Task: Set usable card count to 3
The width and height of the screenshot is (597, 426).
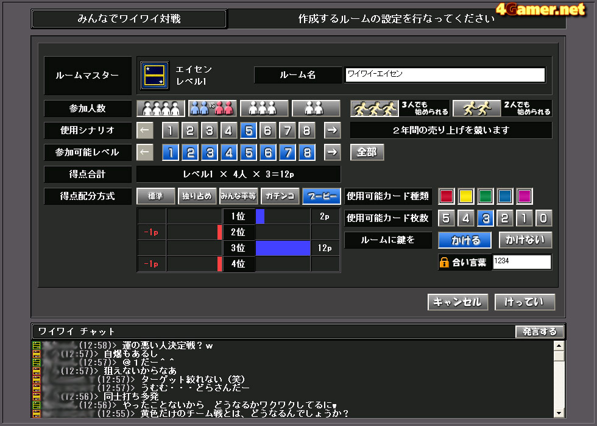Action: coord(486,218)
